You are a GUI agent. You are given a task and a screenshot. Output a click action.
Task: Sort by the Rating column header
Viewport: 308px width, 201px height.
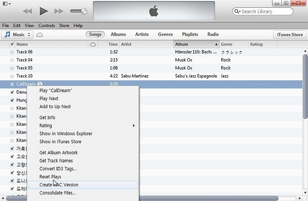263,44
